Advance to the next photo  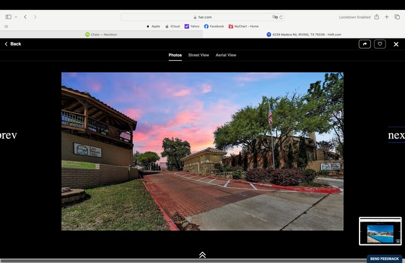point(396,135)
